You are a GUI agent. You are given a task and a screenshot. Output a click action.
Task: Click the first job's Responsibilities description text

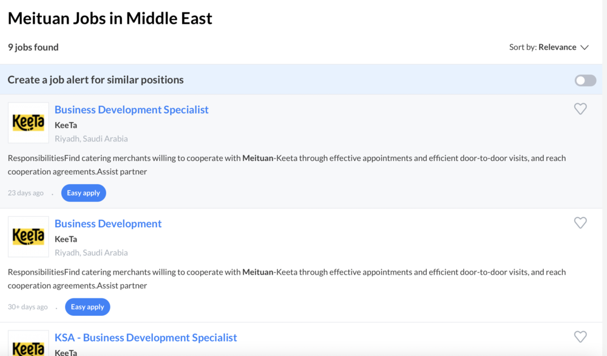click(x=287, y=165)
